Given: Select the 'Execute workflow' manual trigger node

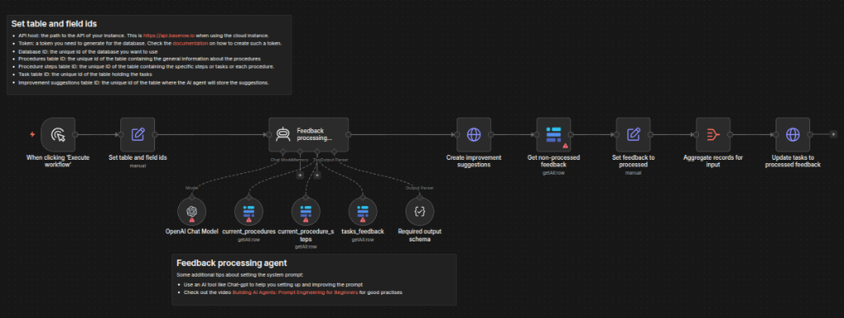Looking at the screenshot, I should coord(59,134).
